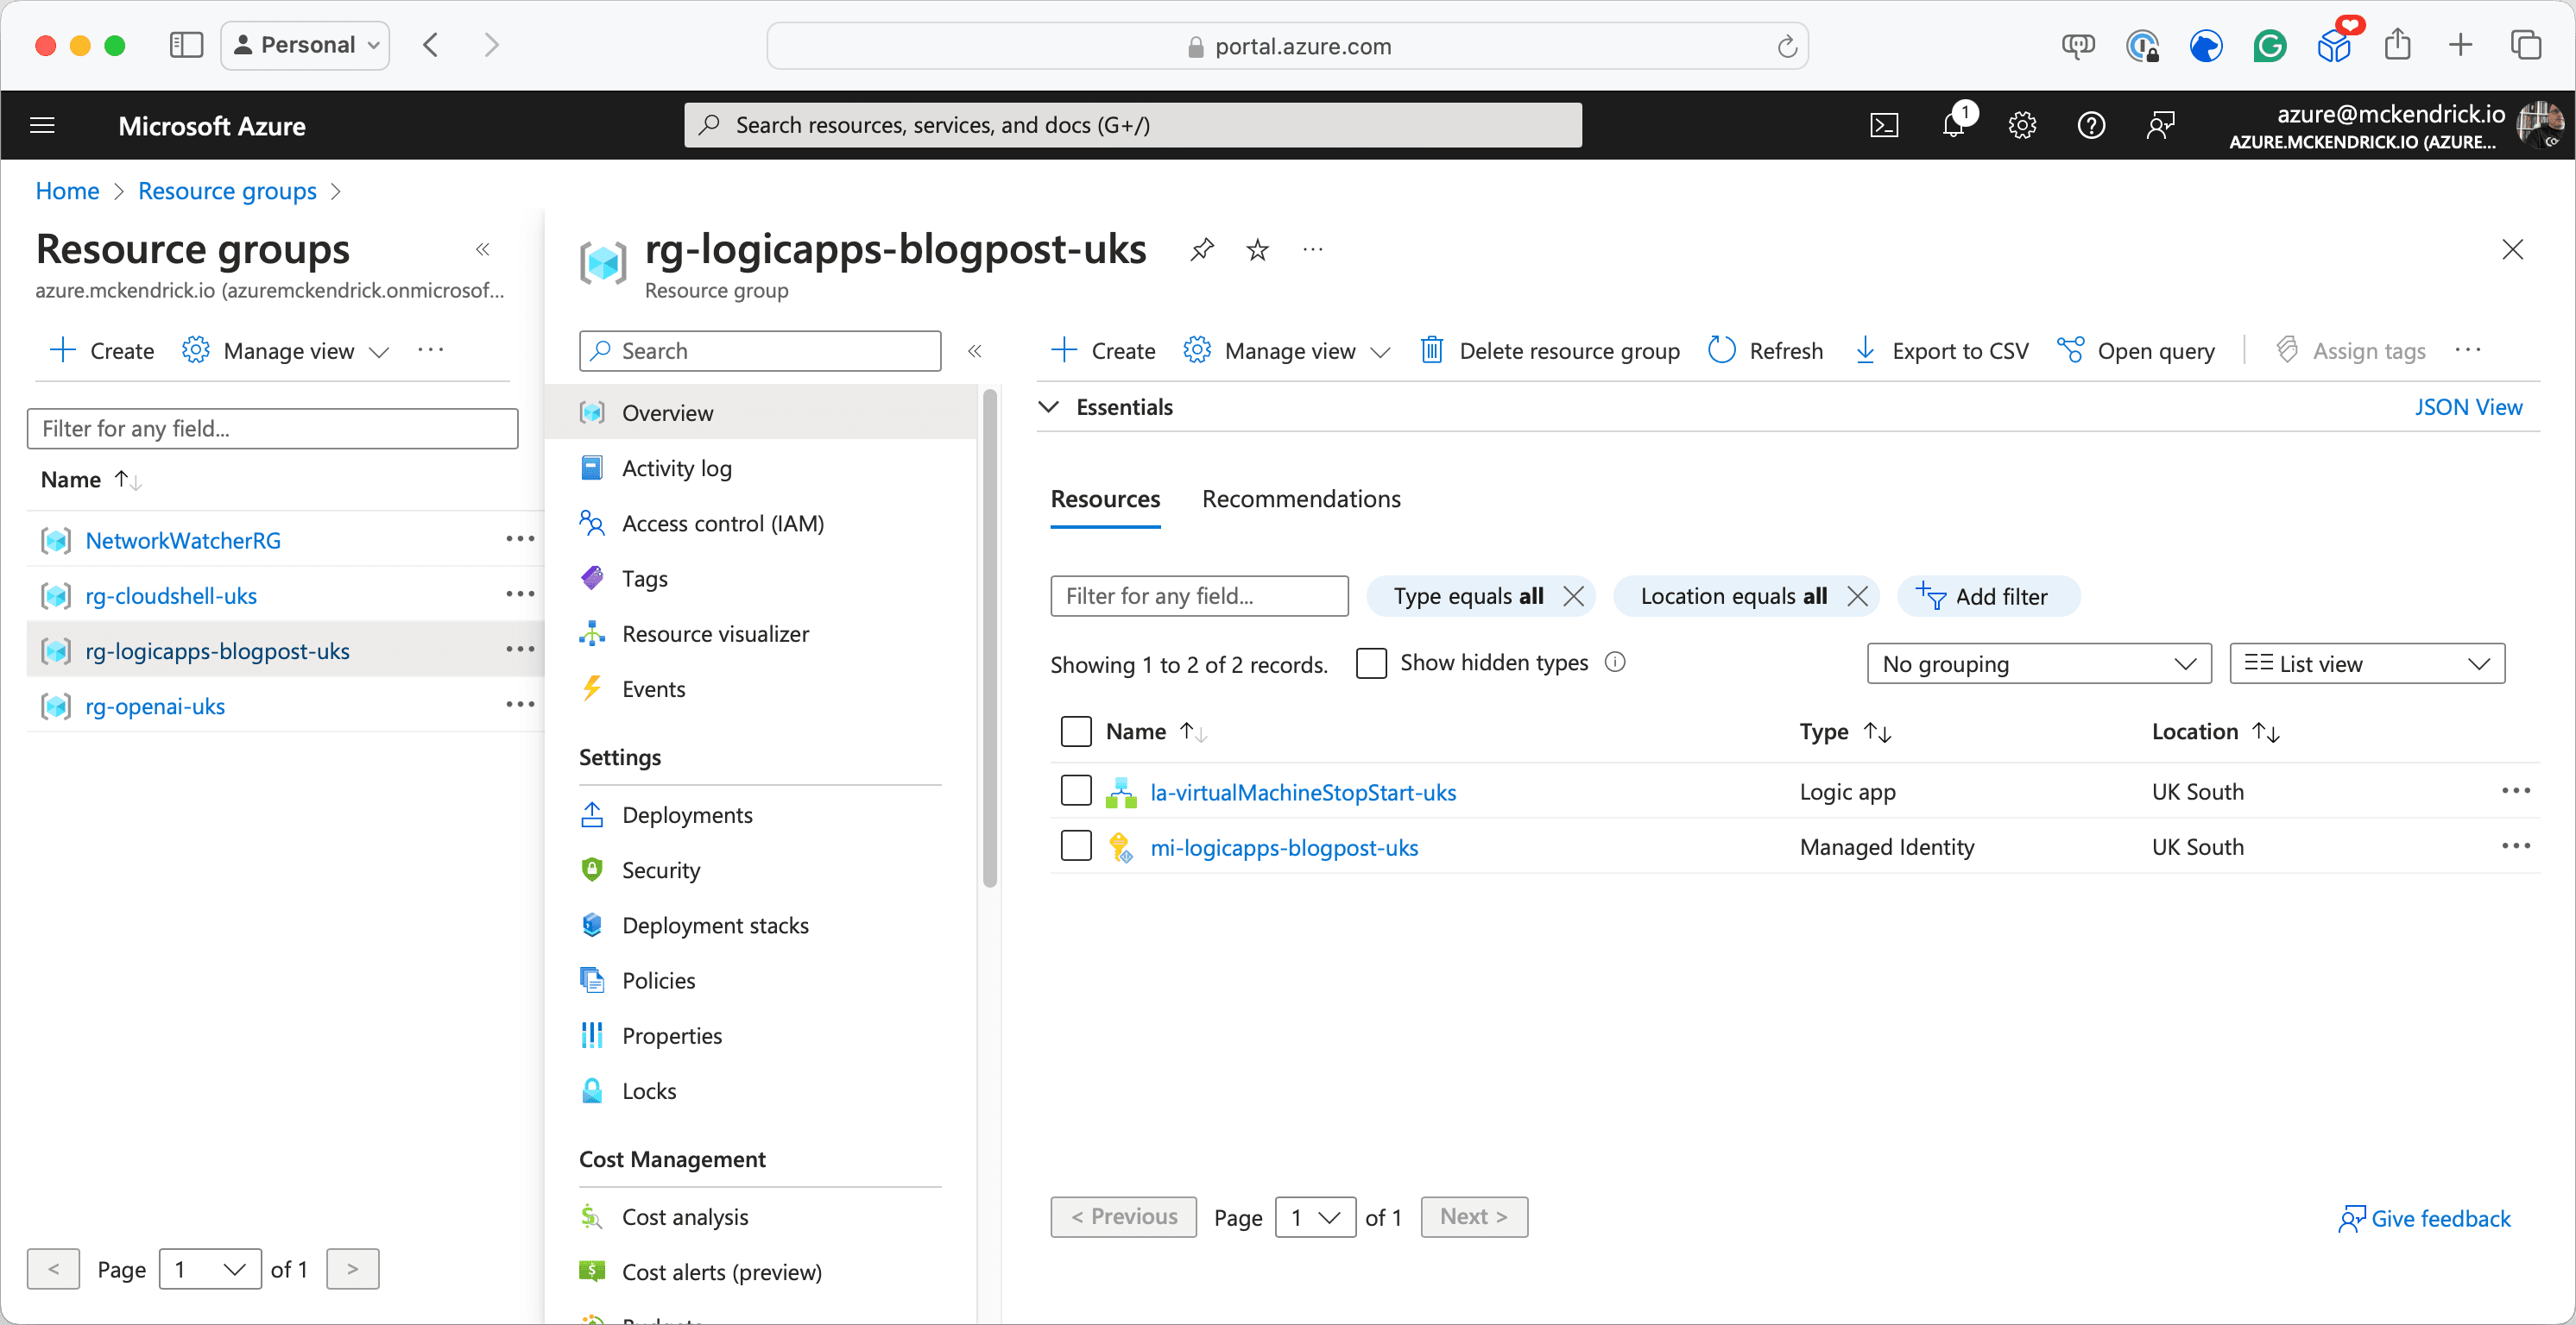Open Activity log in resource menu

click(x=676, y=468)
